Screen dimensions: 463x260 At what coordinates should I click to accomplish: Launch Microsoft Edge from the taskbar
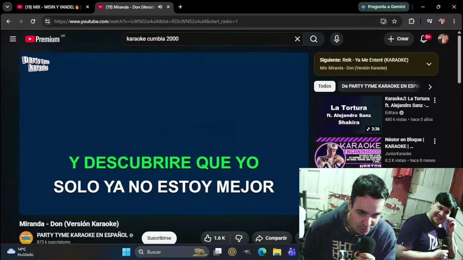click(262, 252)
